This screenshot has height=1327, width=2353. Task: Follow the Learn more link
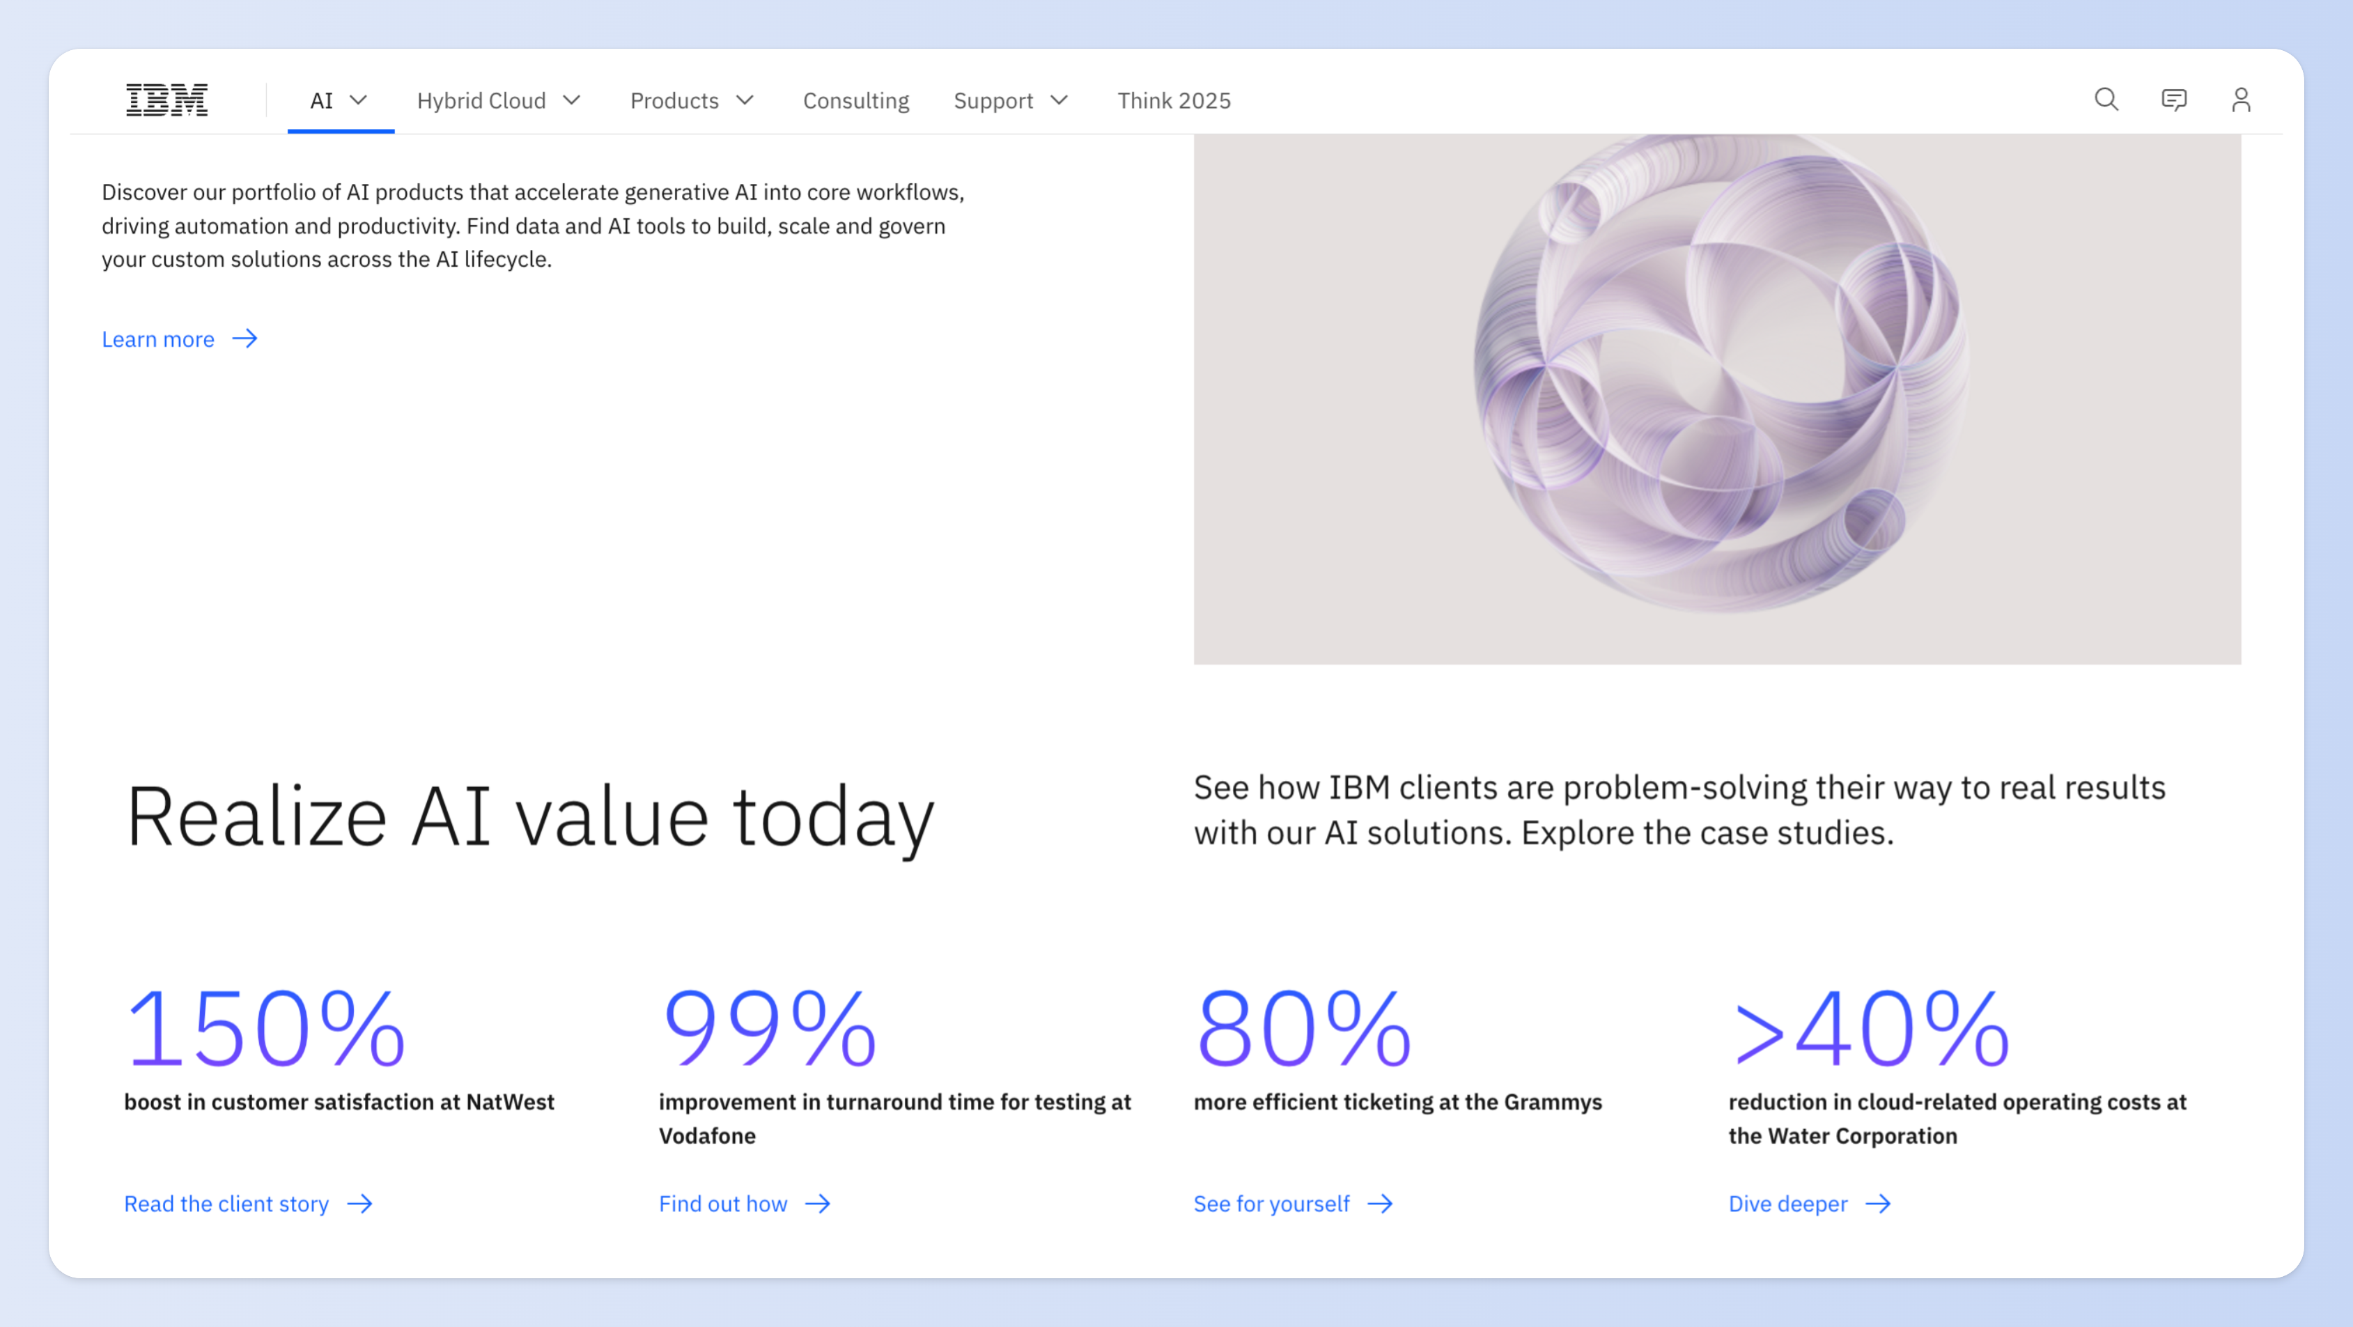[158, 339]
